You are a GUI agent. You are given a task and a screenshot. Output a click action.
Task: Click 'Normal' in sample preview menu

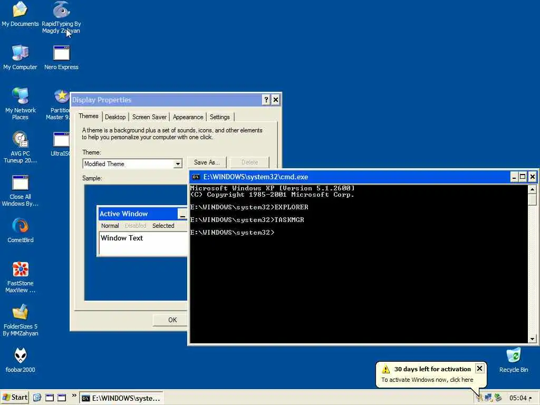pos(110,226)
